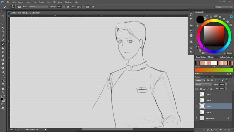
Task: Open the Filter menu
Action: [49, 2]
